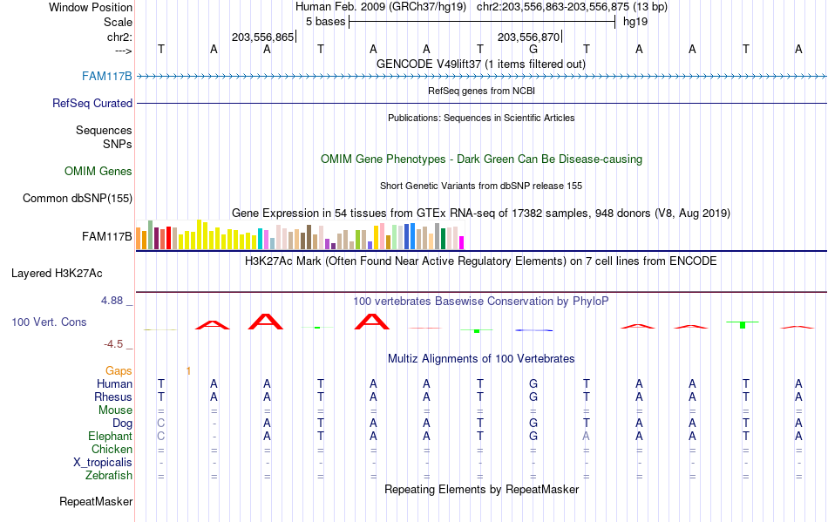828x522 pixels.
Task: Click the RefSeq genes from NCBI title
Action: 482,91
